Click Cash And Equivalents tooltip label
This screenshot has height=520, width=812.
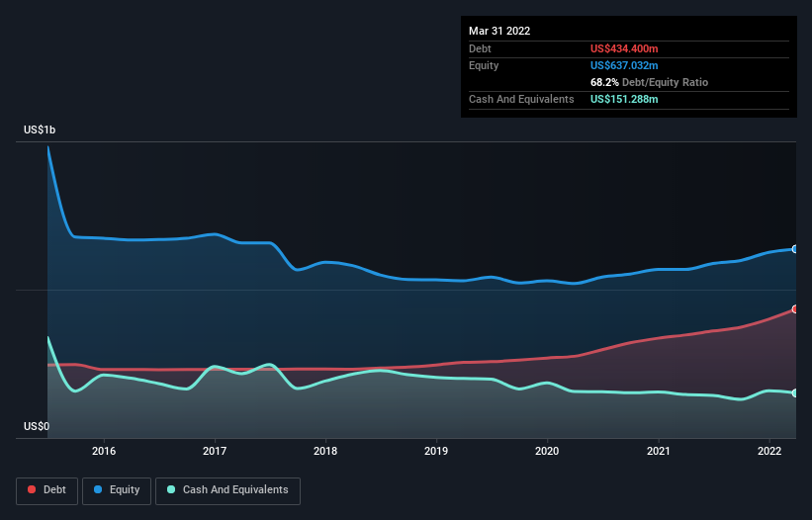[x=521, y=99]
